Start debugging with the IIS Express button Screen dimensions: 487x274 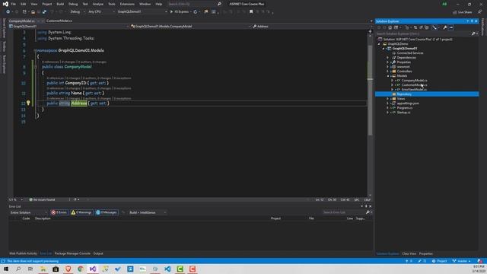click(180, 12)
